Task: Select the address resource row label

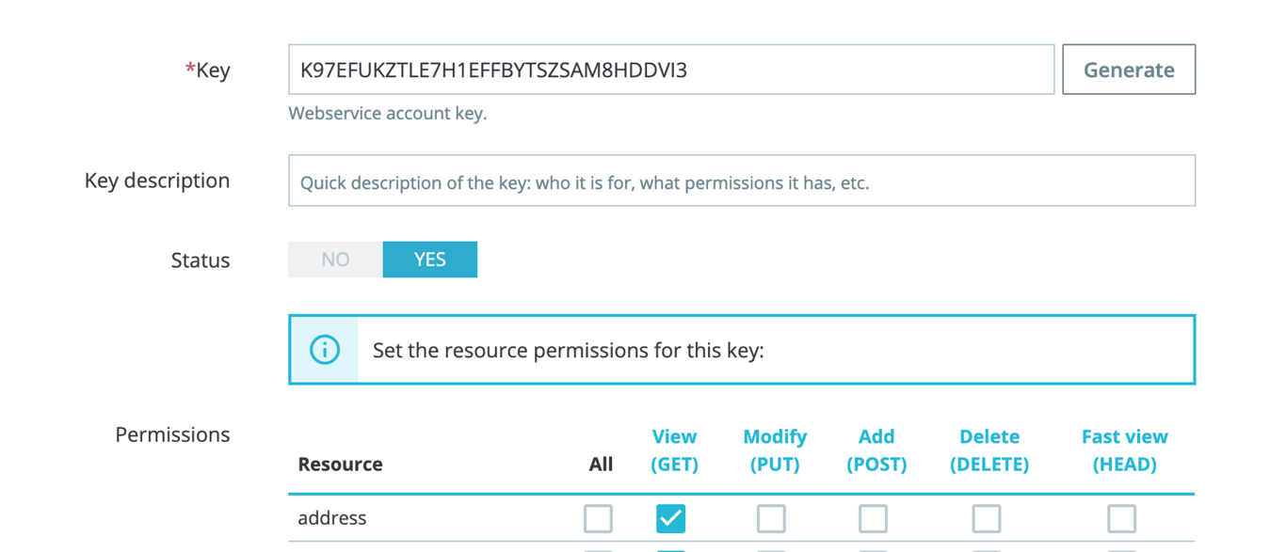Action: [332, 518]
